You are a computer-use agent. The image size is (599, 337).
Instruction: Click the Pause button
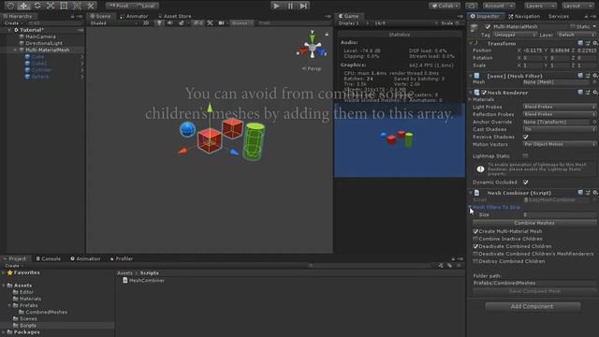pyautogui.click(x=290, y=6)
